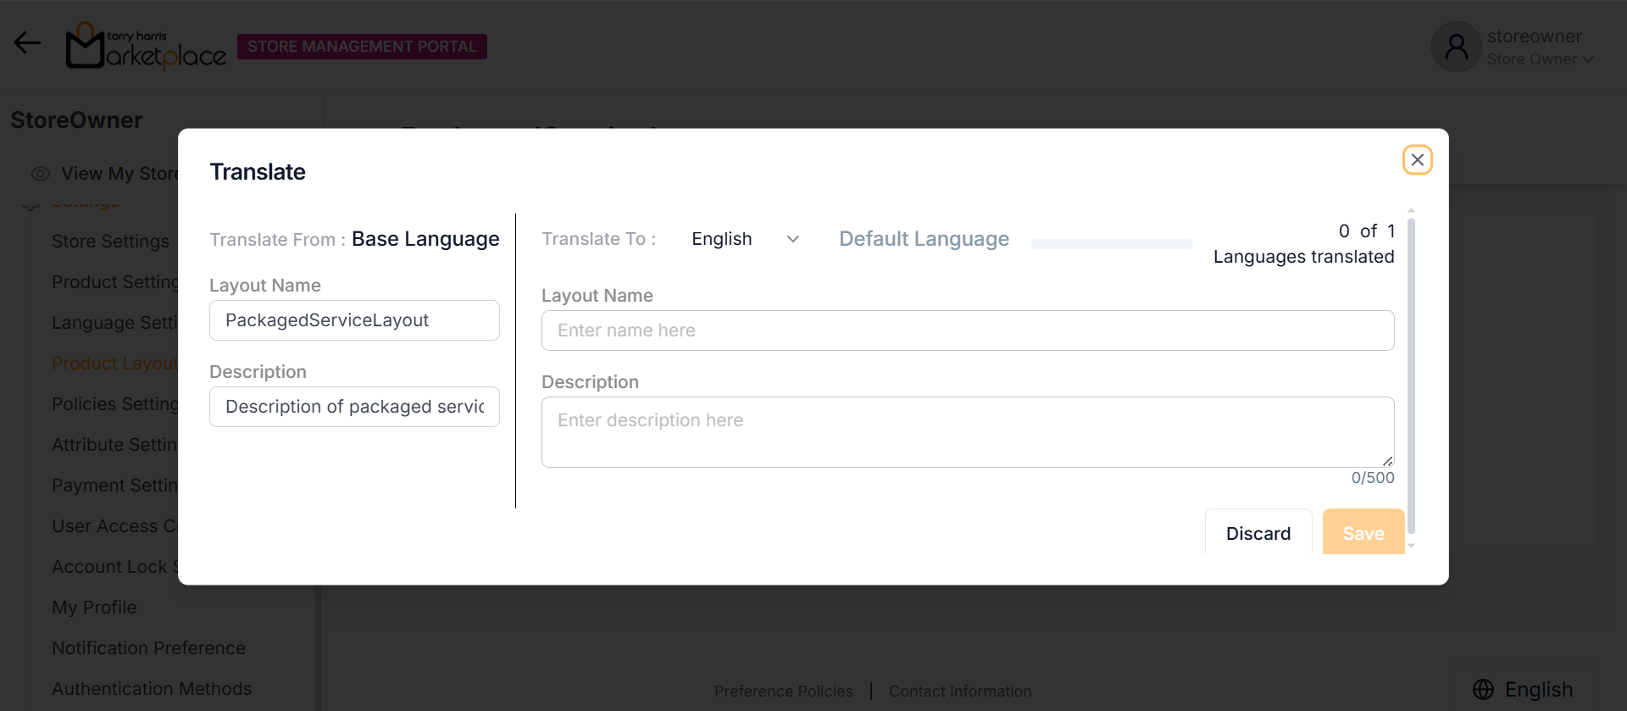Click the translated Layout Name input field
This screenshot has width=1627, height=711.
pos(967,331)
